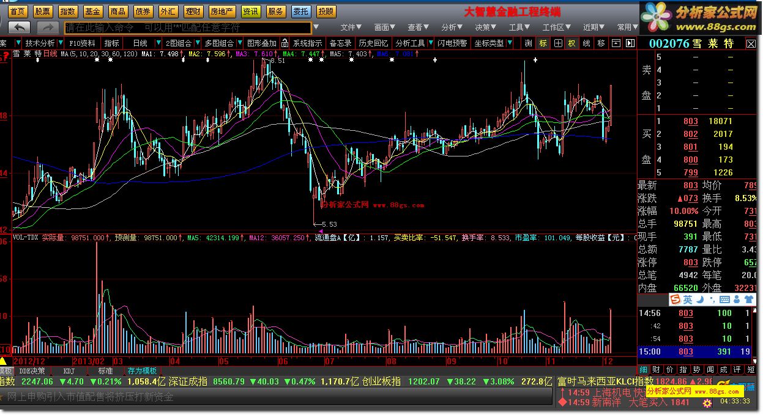This screenshot has height=415, width=763.
Task: Click the 基金 button
Action: point(92,11)
